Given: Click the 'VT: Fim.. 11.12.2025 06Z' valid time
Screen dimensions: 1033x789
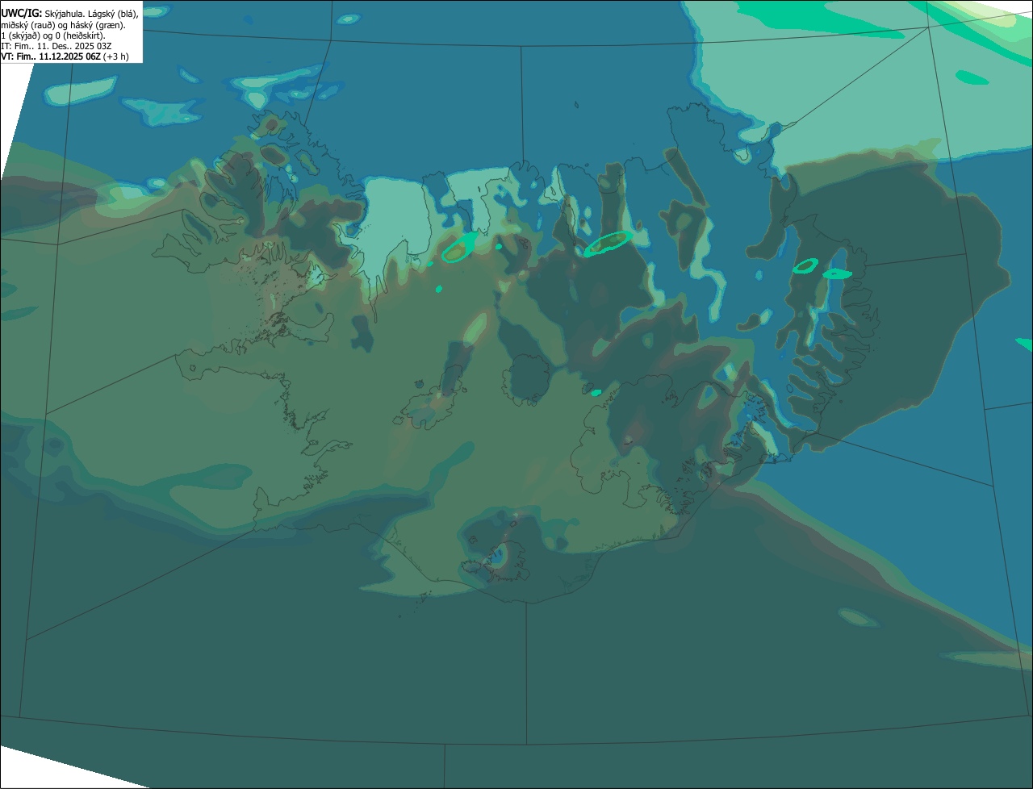Looking at the screenshot, I should 51,56.
